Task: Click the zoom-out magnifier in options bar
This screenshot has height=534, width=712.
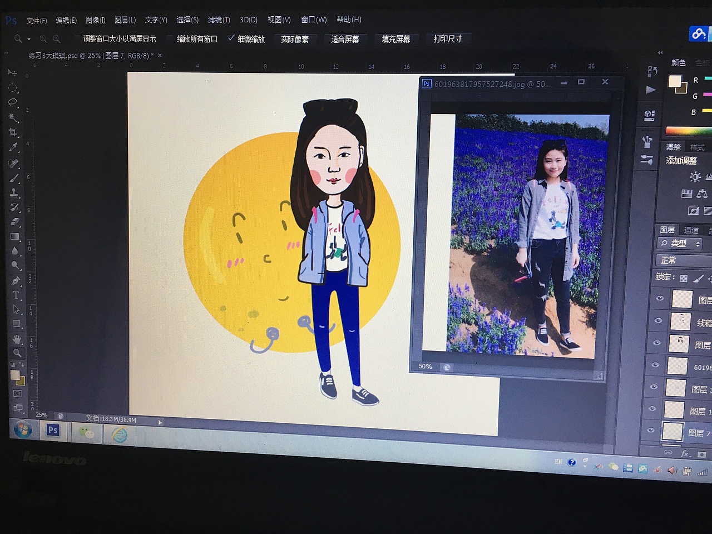Action: 57,39
